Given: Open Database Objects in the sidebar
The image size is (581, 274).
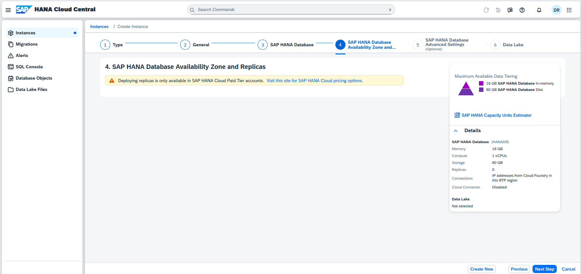Looking at the screenshot, I should 42,78.
